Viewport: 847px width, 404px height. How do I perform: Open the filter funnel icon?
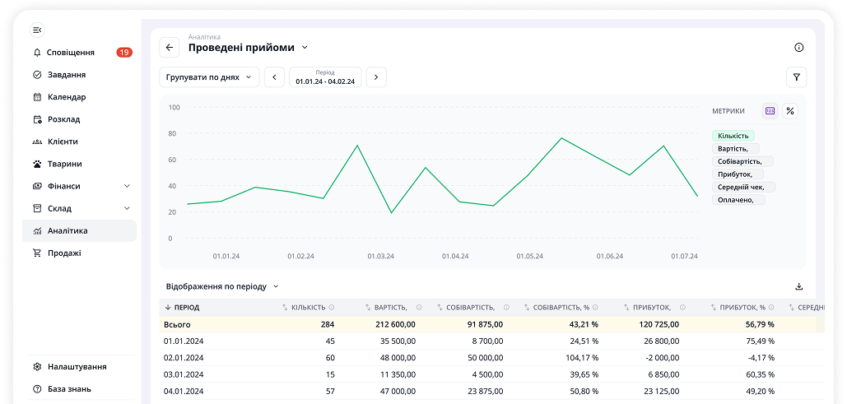tap(796, 77)
